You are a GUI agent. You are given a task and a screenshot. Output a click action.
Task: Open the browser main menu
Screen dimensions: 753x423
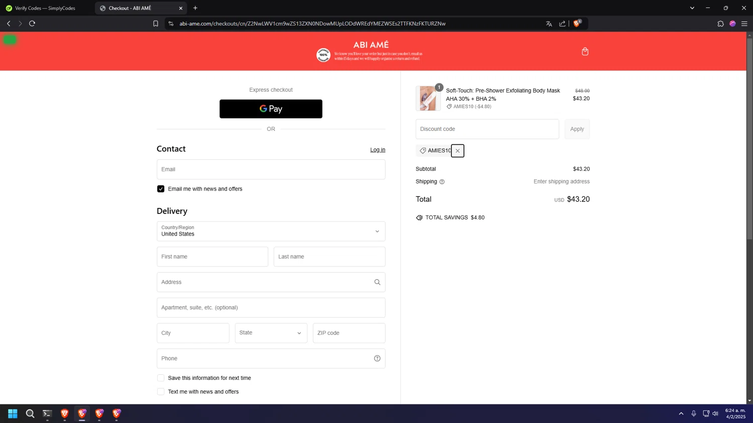click(x=744, y=24)
